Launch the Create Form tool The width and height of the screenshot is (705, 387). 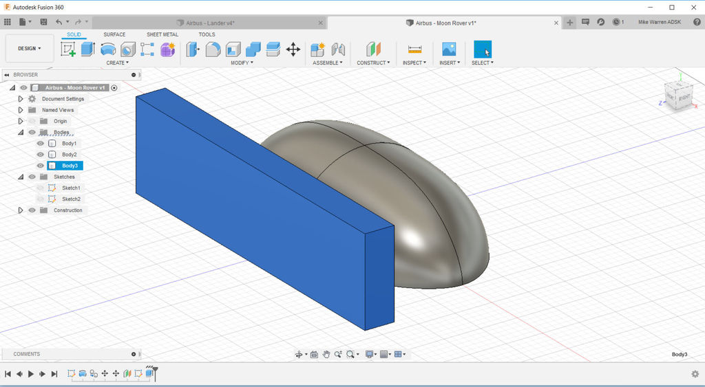click(168, 49)
